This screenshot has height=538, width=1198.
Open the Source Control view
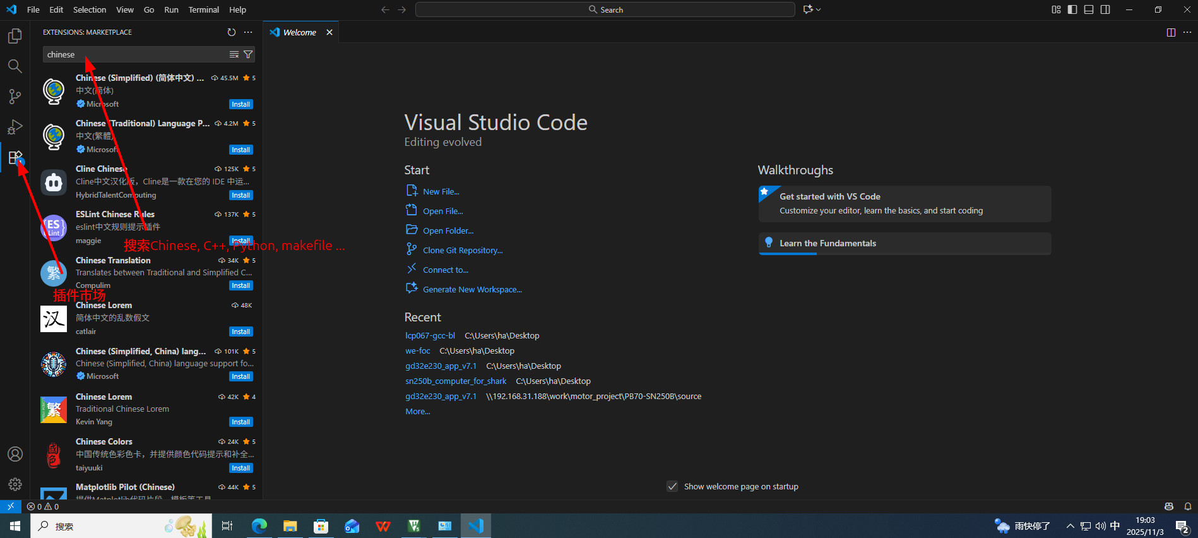coord(15,97)
